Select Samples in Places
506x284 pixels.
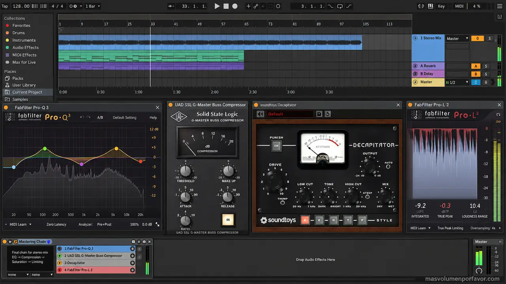click(x=20, y=99)
